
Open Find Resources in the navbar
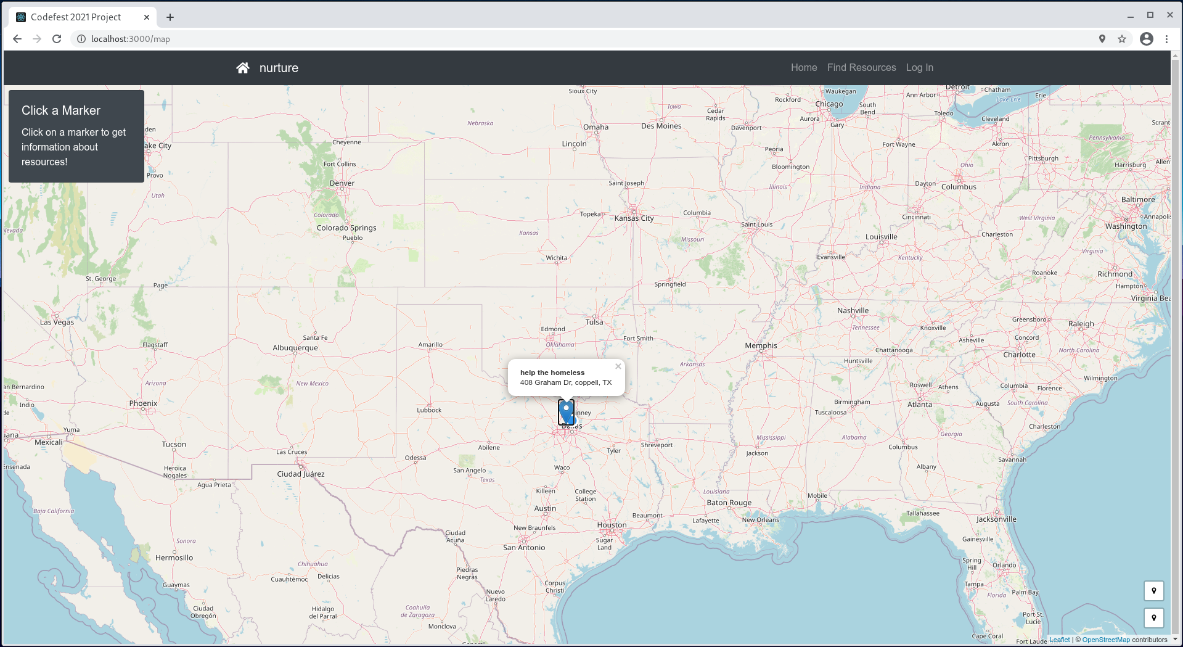point(861,68)
